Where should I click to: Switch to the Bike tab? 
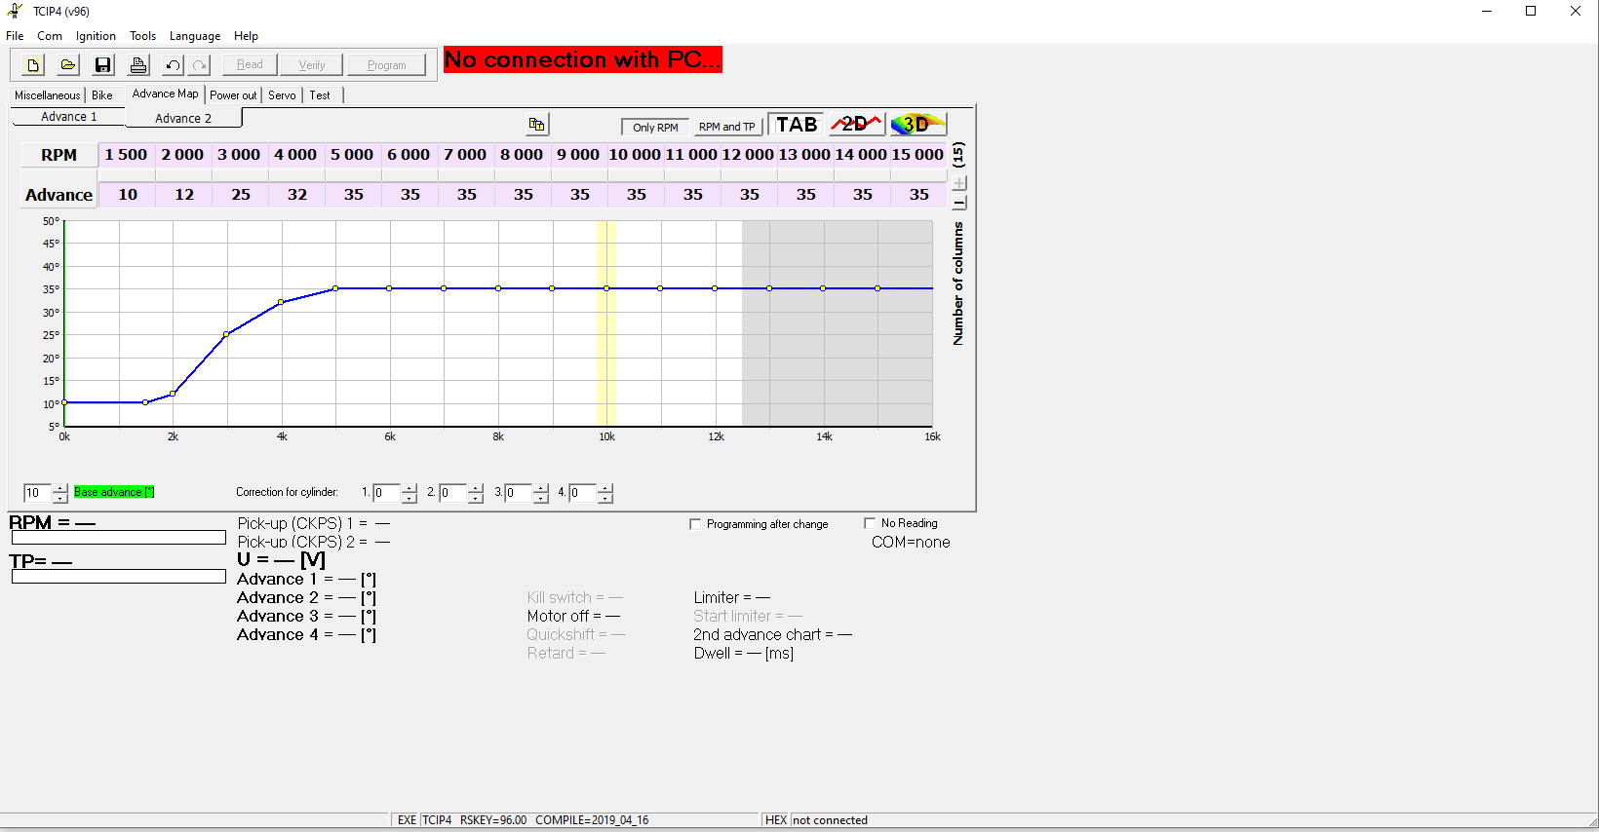click(102, 95)
